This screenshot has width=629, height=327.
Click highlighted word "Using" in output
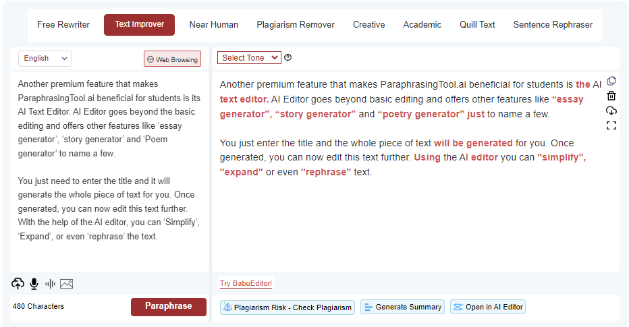coord(427,158)
